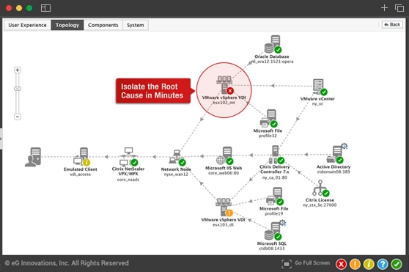Toggle the sidebar layout icon in title bar
Image resolution: width=409 pixels, height=272 pixels.
coord(45,8)
